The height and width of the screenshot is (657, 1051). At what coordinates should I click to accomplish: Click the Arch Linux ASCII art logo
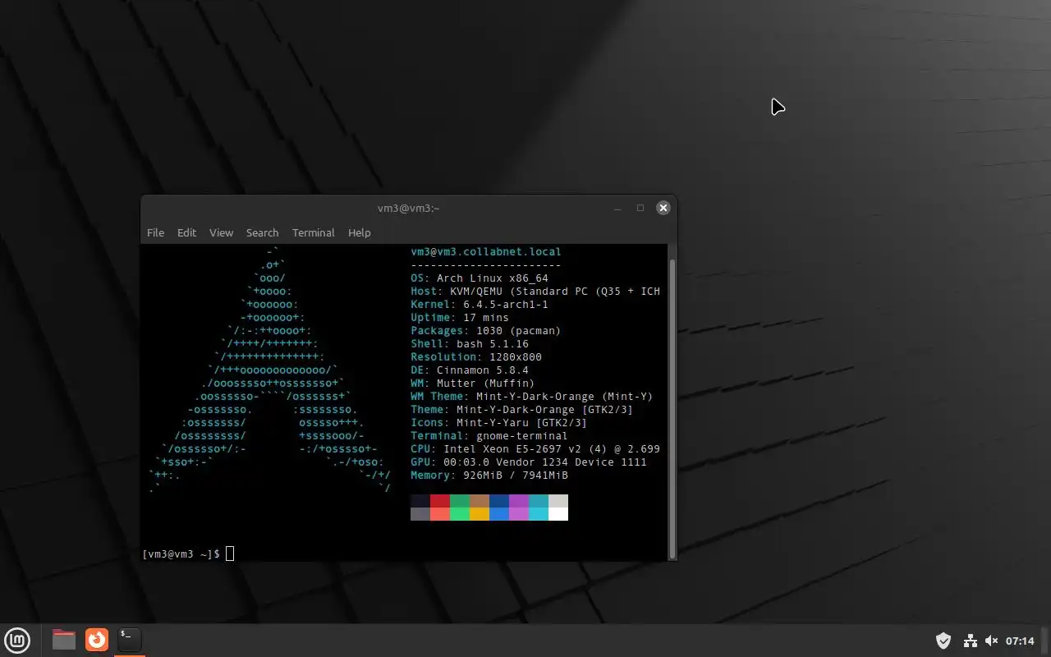[x=269, y=370]
